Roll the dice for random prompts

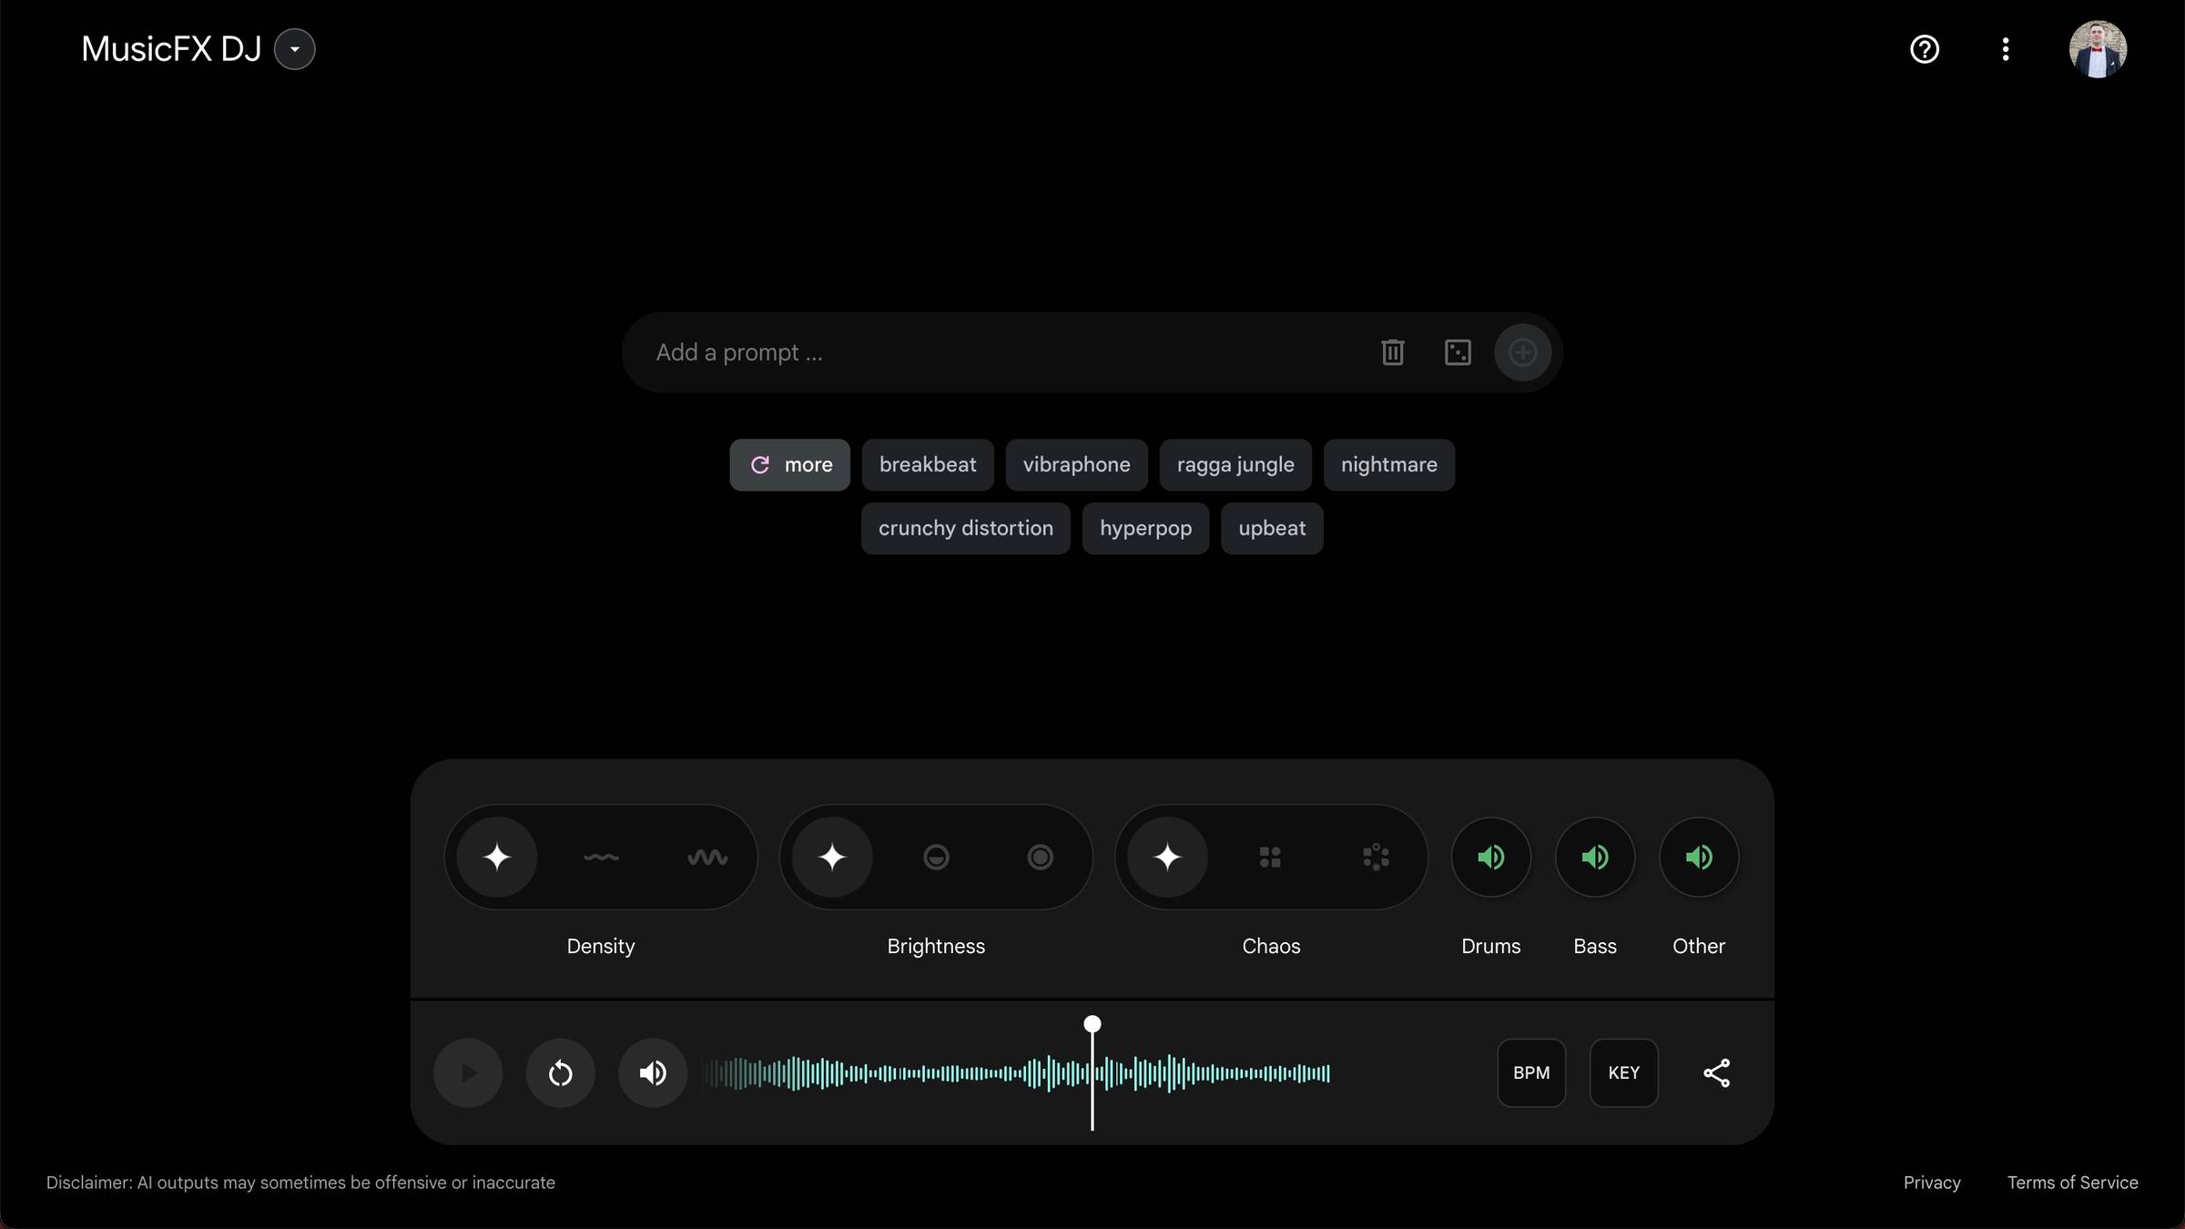[x=1458, y=352]
